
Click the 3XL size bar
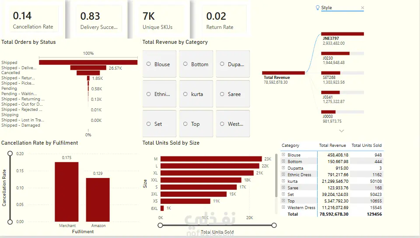tap(194, 194)
